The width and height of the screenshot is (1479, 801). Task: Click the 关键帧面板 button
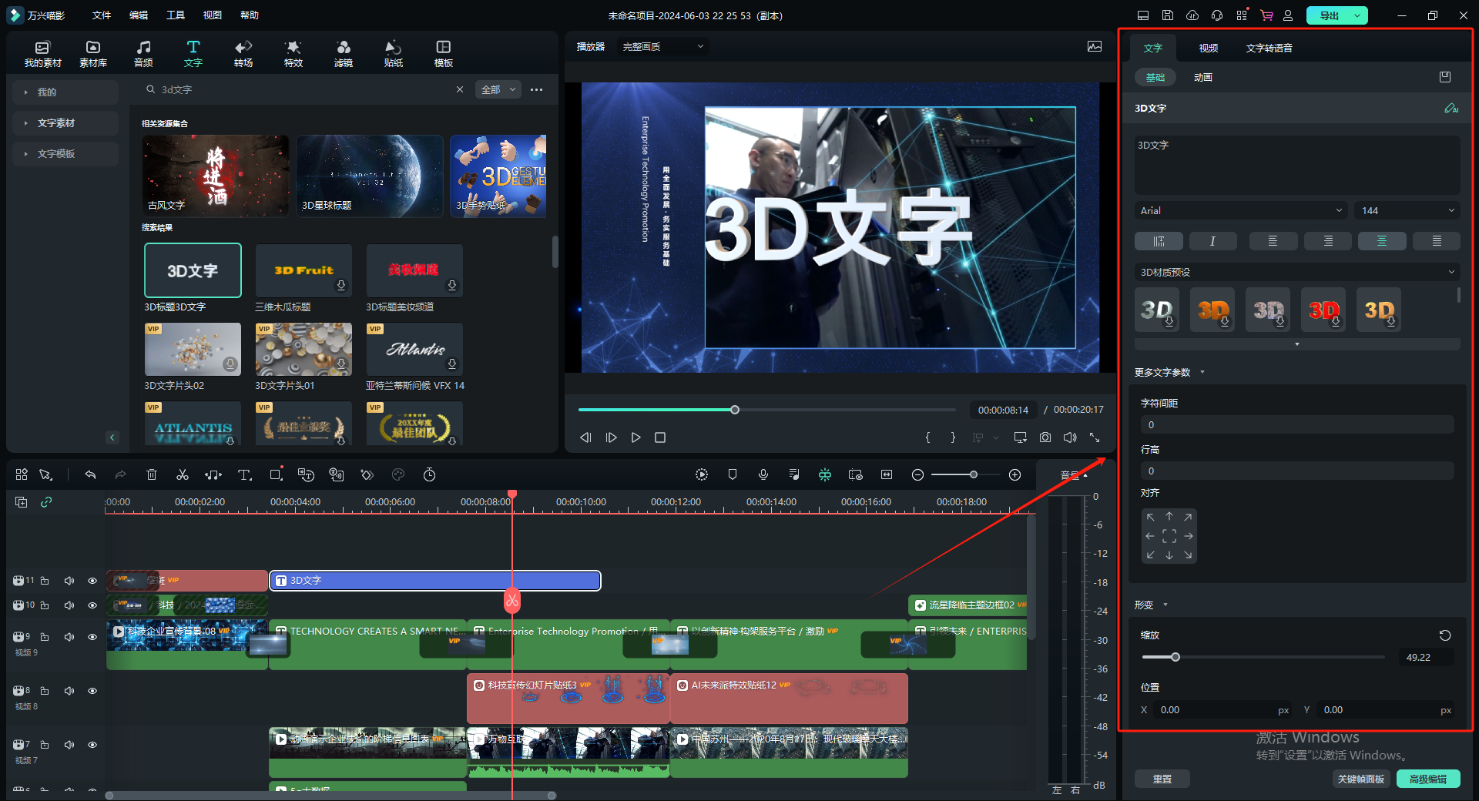pos(1360,779)
